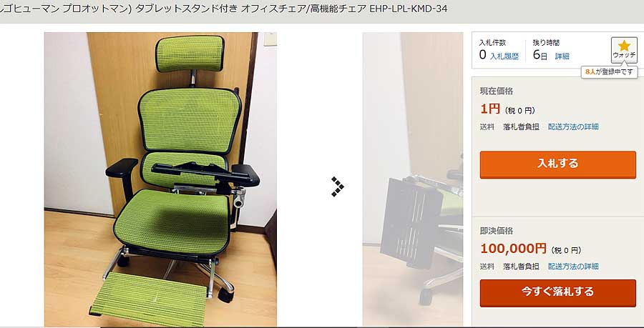The image size is (644, 328).
Task: Click the next image arrow icon
Action: 338,187
